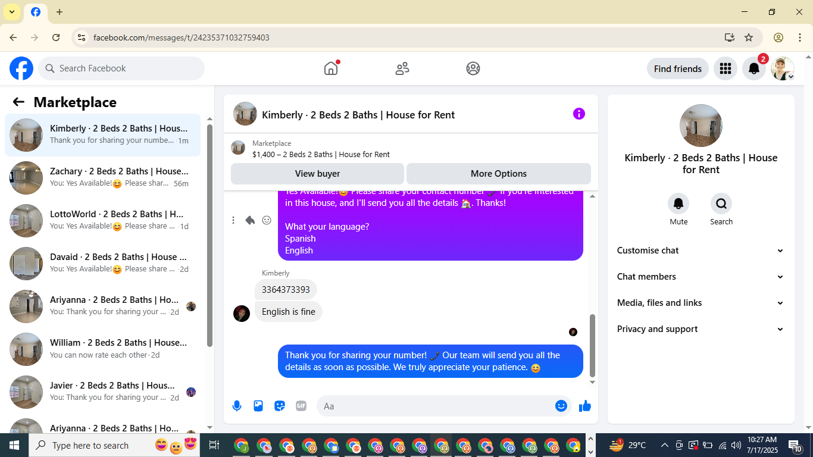The height and width of the screenshot is (457, 813).
Task: Open the Groups icon in top navigation
Action: pos(473,68)
